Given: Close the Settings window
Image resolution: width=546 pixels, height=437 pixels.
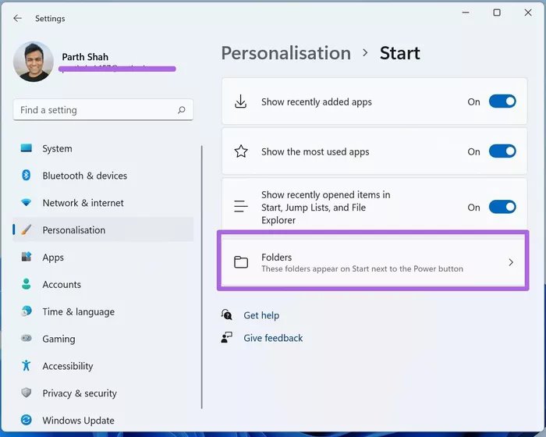Looking at the screenshot, I should pos(528,12).
